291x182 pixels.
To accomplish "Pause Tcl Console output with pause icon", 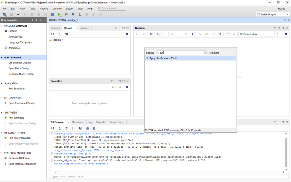I will [x=73, y=128].
